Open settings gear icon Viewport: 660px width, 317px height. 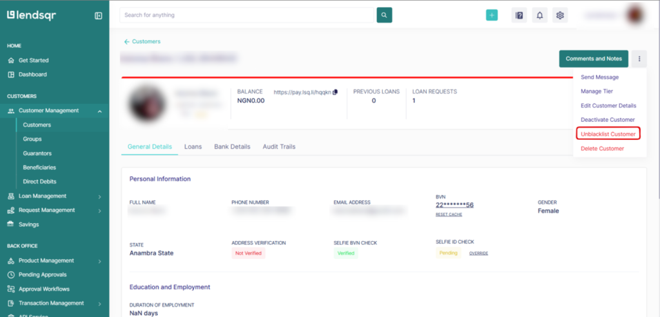click(560, 15)
